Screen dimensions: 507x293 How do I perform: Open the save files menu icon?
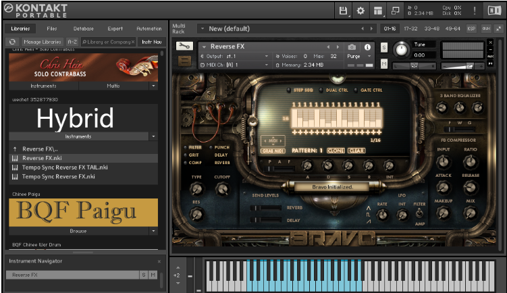pos(344,11)
